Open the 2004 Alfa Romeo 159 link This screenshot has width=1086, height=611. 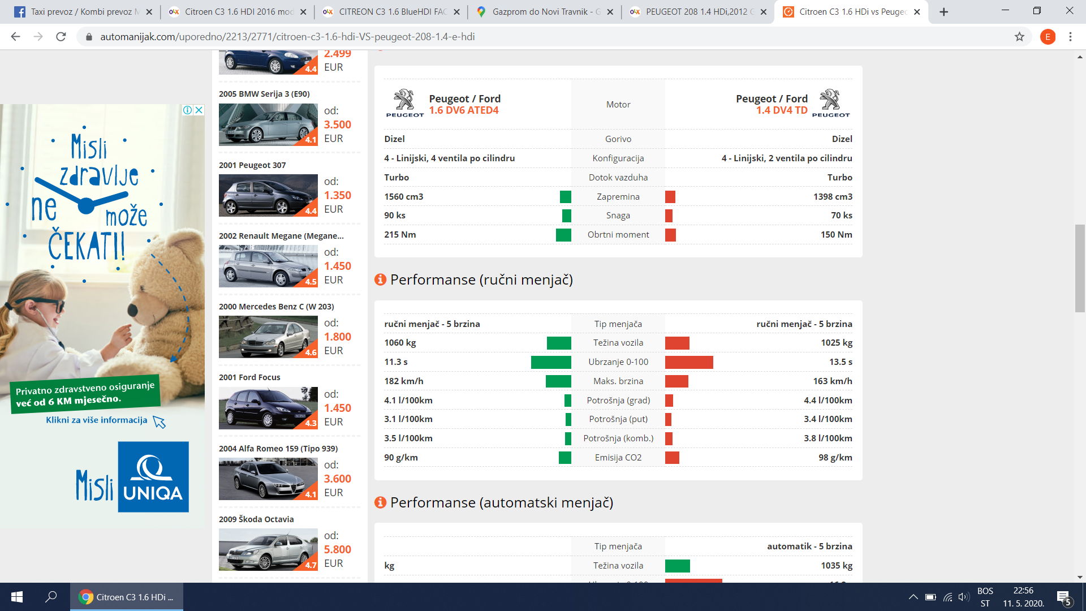tap(278, 449)
